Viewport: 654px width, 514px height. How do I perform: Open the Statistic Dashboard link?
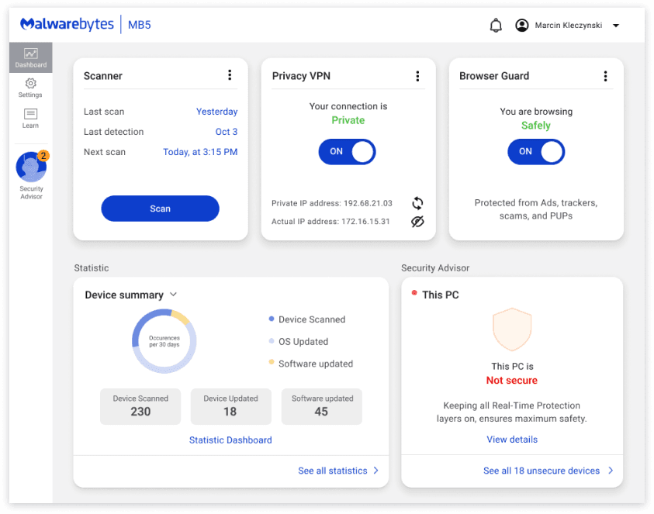(x=230, y=440)
